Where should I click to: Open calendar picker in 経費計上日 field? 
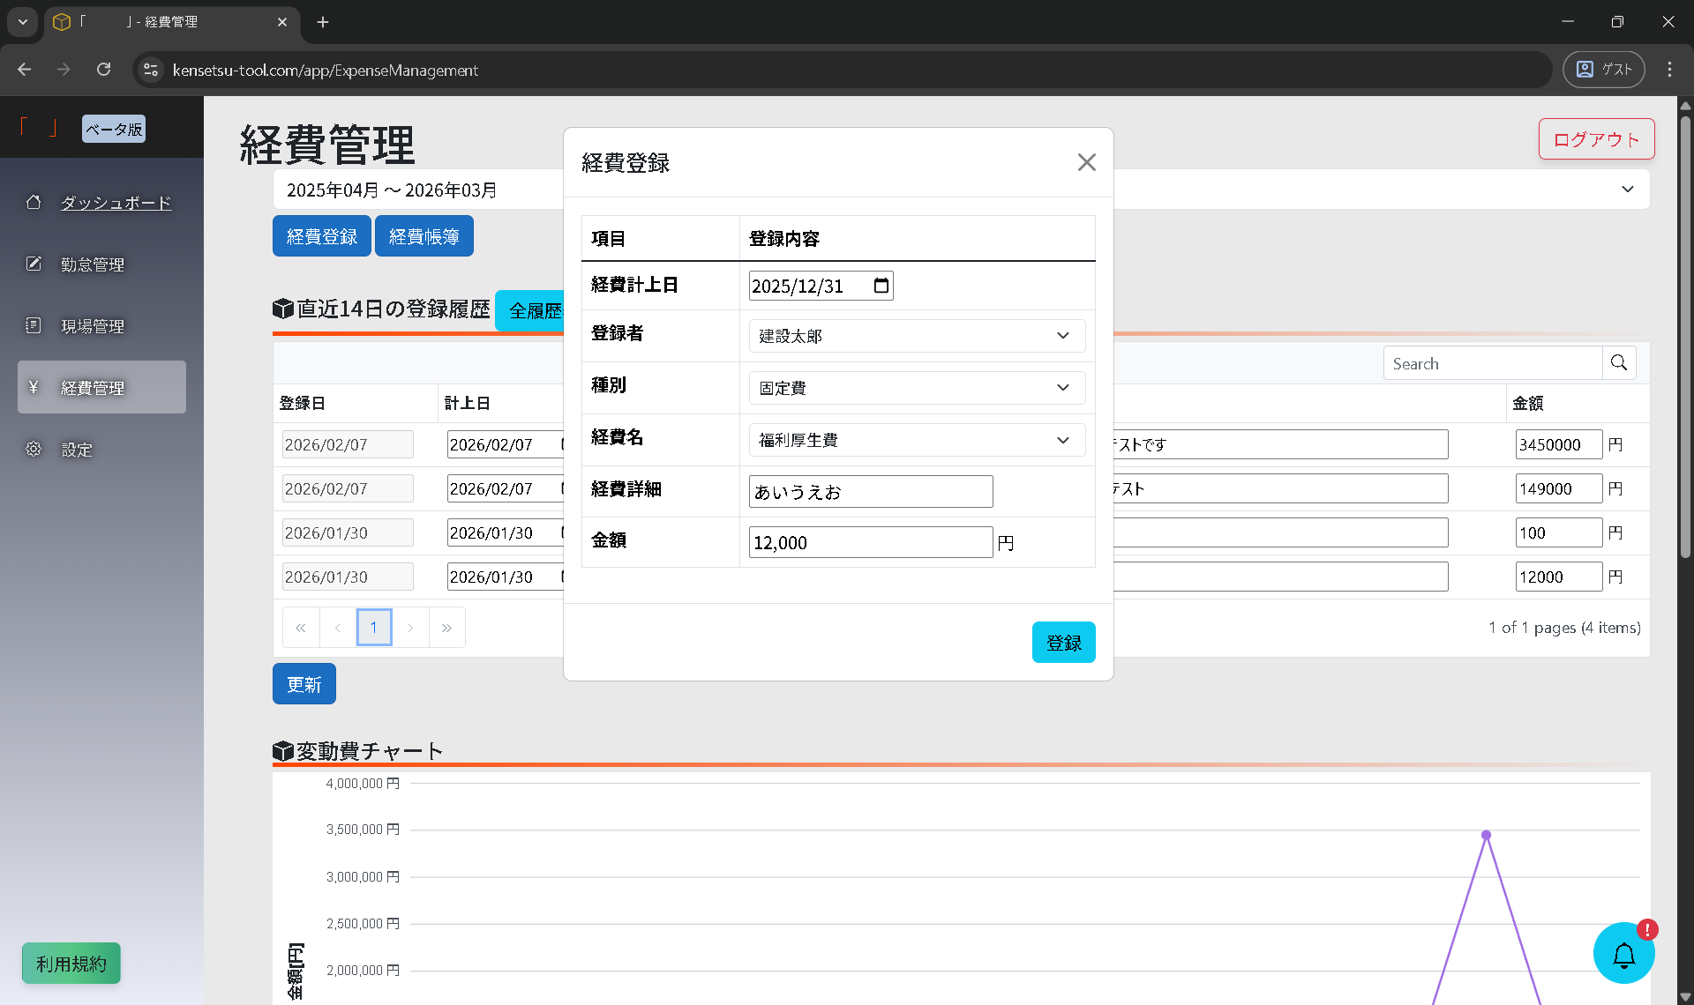[x=881, y=285]
